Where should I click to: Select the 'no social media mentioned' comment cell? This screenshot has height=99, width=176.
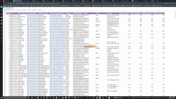[x=113, y=53]
